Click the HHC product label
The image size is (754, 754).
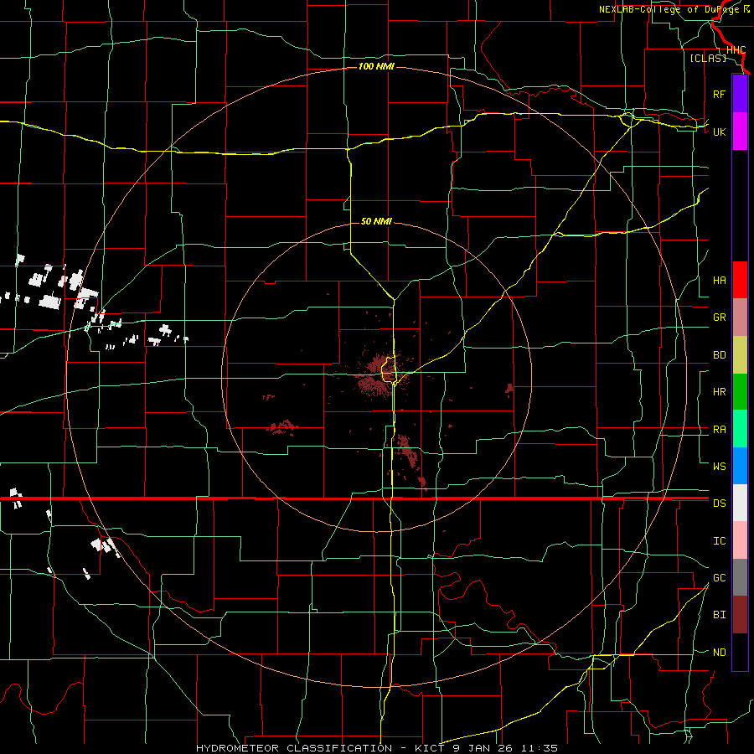tap(736, 50)
